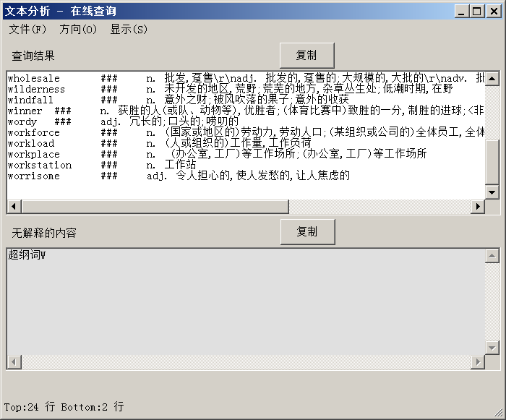Click the results horizontal scrollbar thumb
This screenshot has height=420, width=506.
(x=155, y=206)
